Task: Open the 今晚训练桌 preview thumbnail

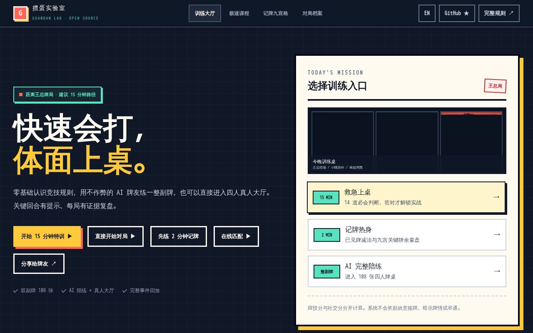Action: [x=407, y=141]
